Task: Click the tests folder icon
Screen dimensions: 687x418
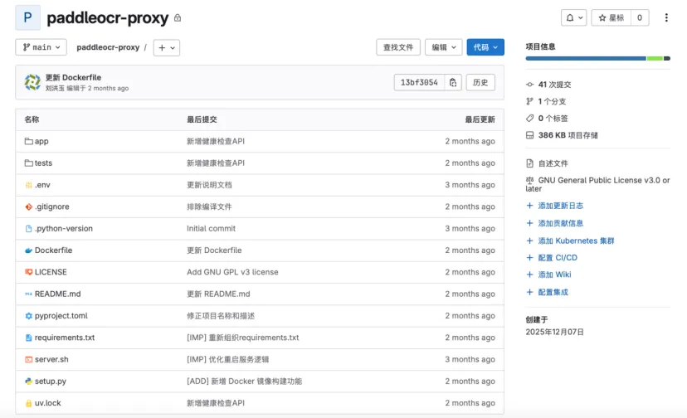Action: click(28, 163)
